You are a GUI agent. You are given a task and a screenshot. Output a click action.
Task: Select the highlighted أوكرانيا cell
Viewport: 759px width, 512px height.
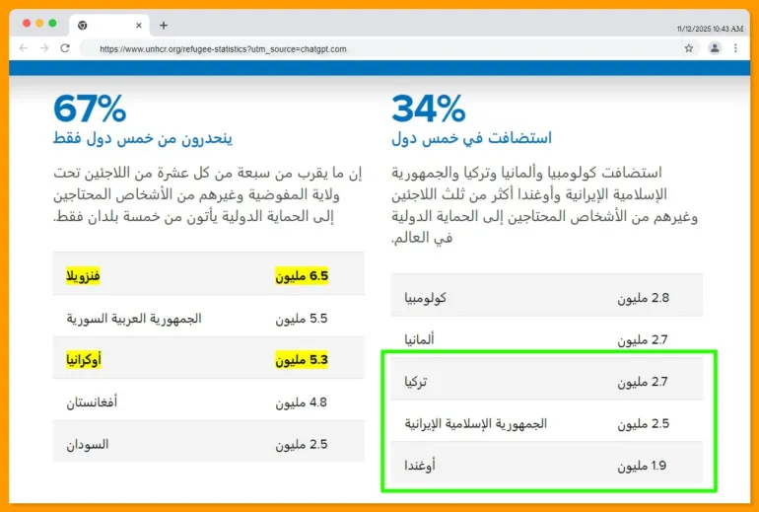(x=84, y=360)
